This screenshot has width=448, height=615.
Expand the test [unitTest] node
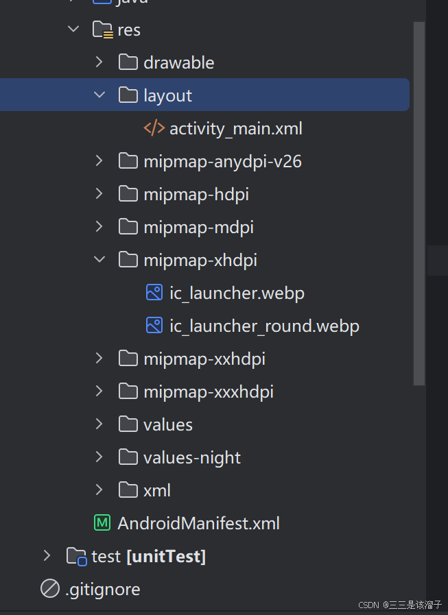(47, 556)
